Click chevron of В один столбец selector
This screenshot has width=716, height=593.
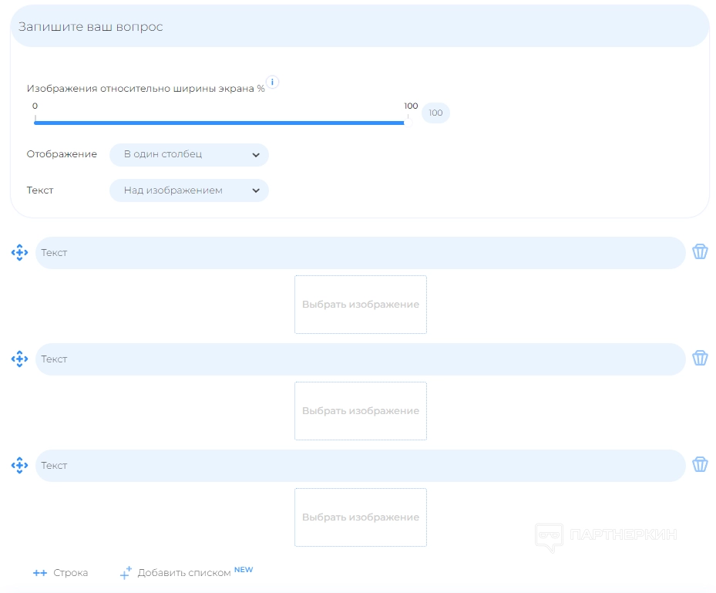point(256,154)
